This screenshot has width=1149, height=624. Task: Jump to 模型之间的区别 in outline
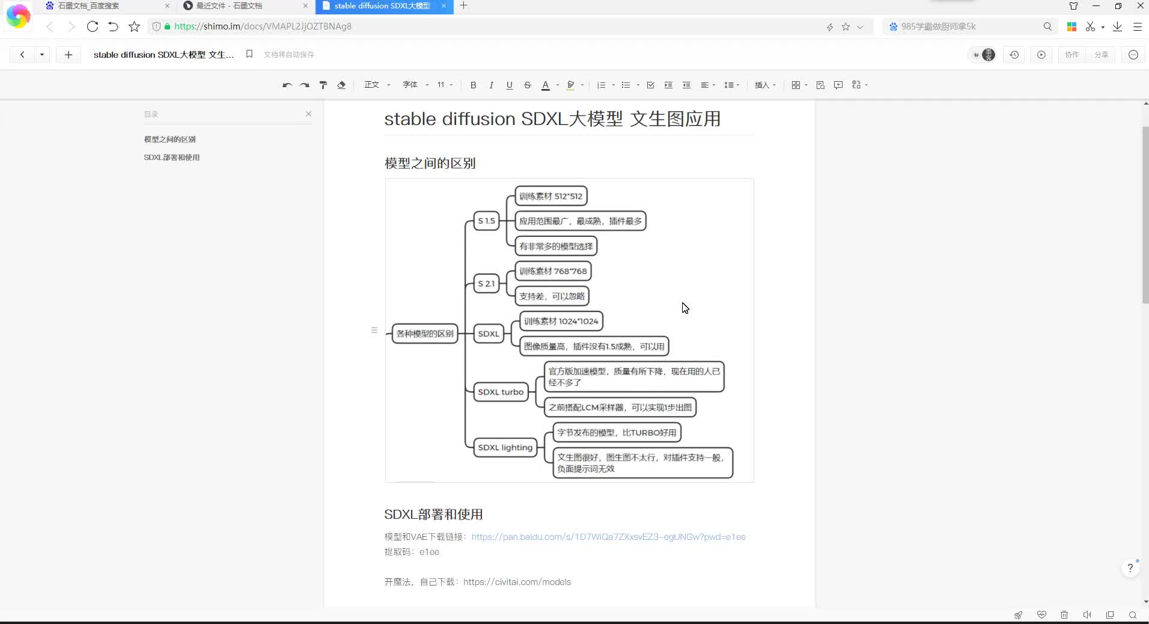[169, 139]
